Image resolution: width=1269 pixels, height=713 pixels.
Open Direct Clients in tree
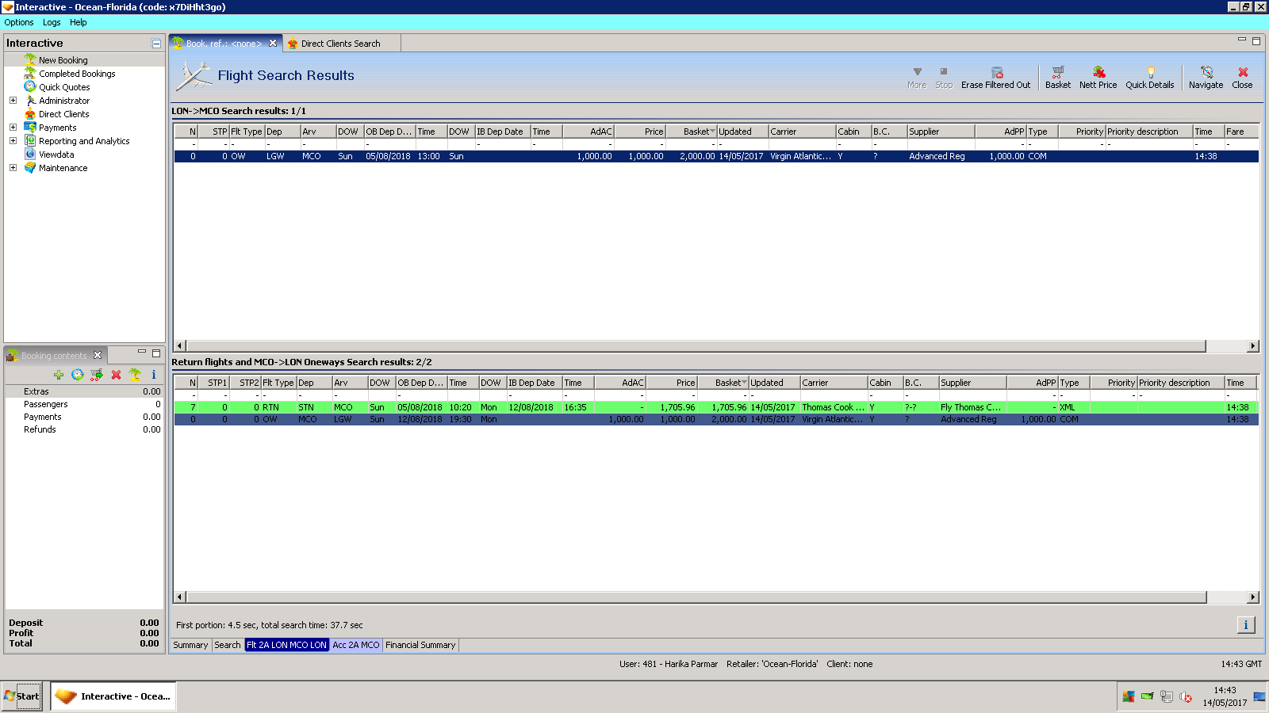tap(63, 114)
